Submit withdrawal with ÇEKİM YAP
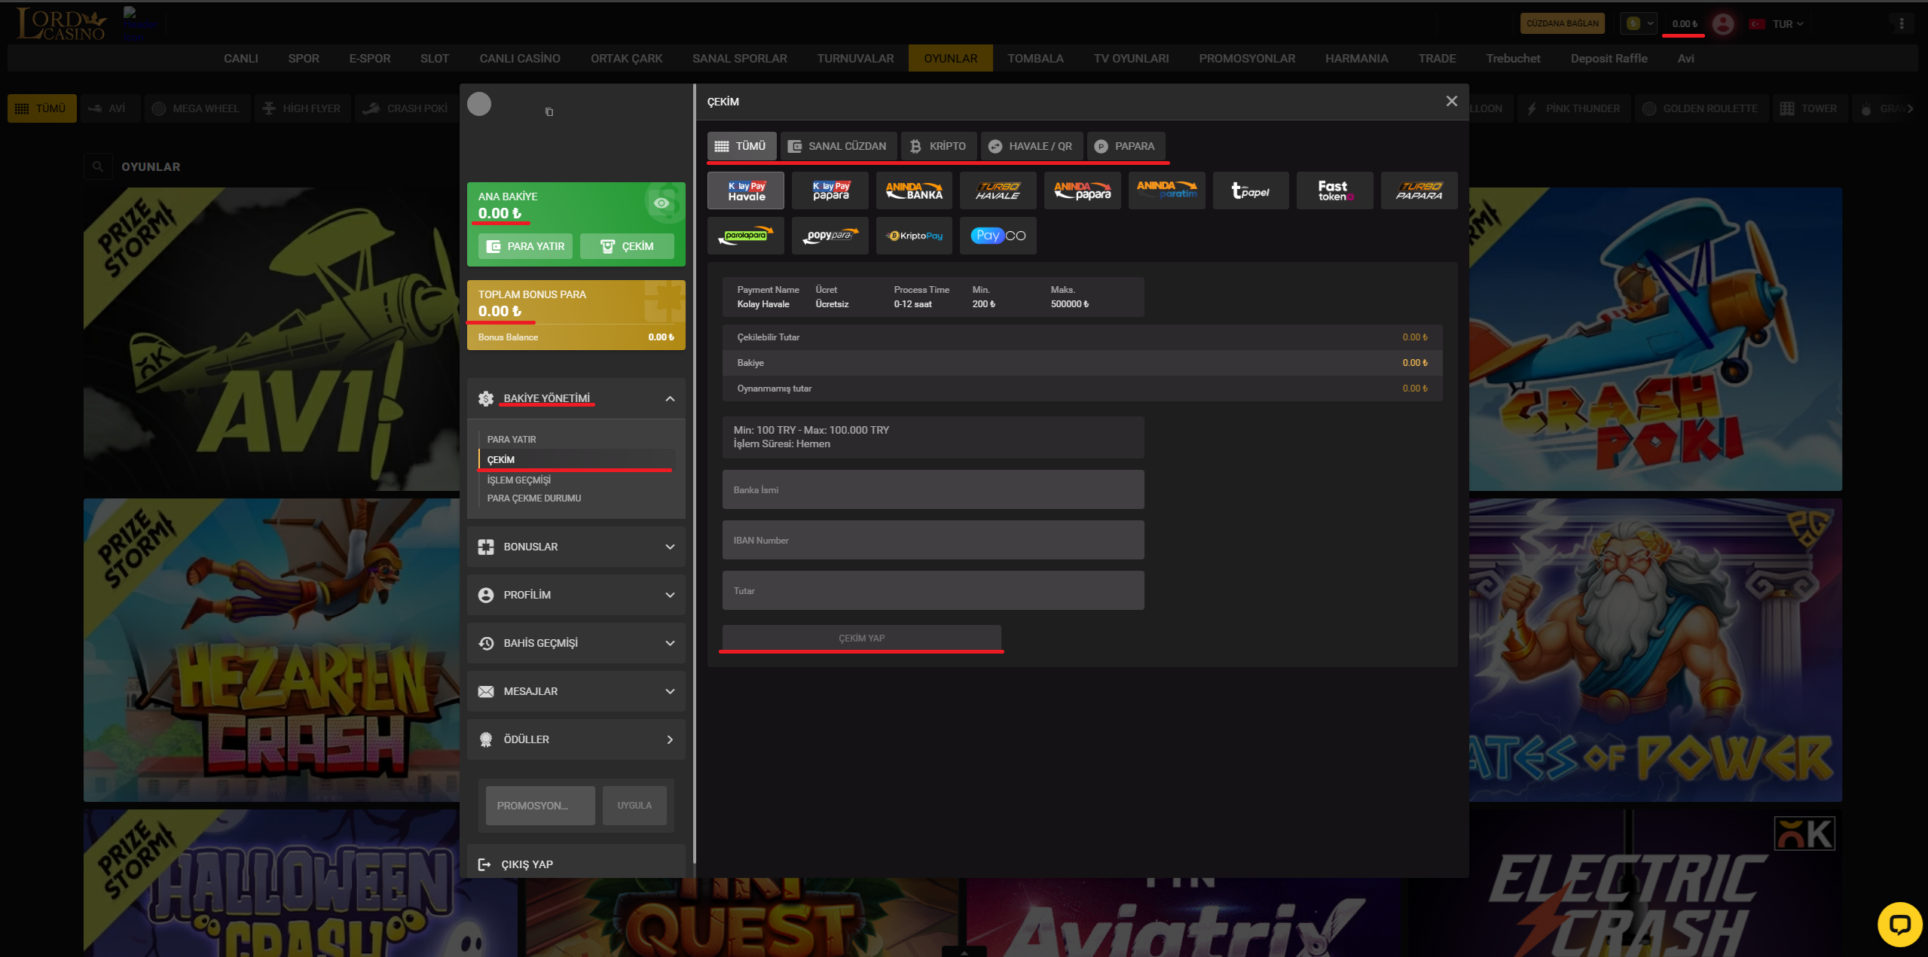This screenshot has height=957, width=1928. [x=862, y=639]
